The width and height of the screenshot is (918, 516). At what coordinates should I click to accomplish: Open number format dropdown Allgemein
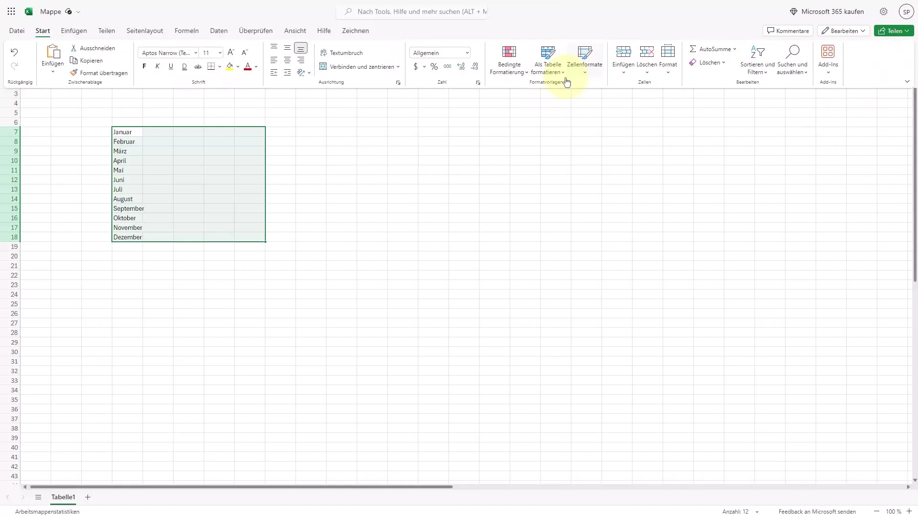pos(440,53)
